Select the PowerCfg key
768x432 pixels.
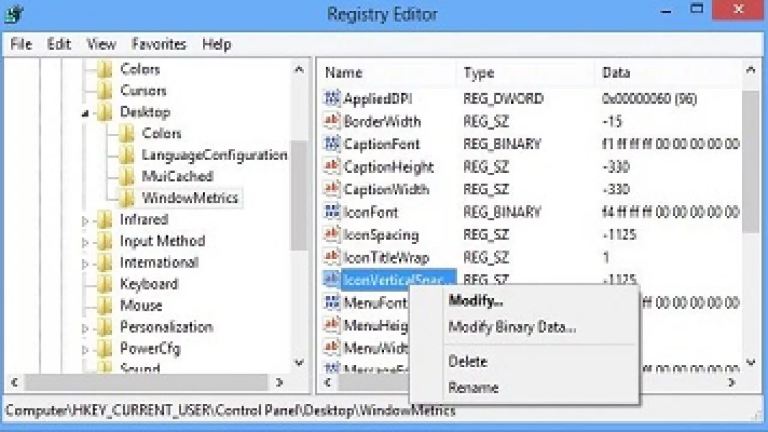[150, 349]
